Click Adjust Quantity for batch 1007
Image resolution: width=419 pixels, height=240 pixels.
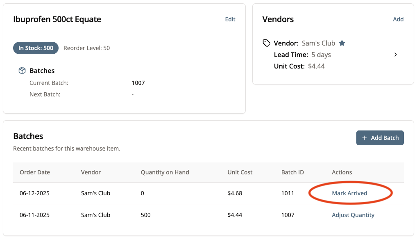point(353,215)
